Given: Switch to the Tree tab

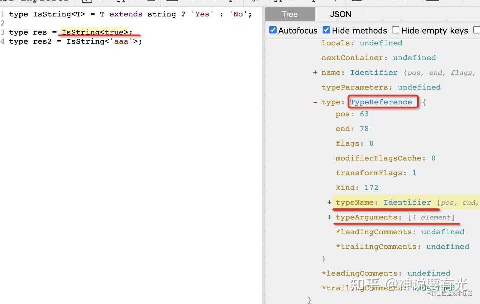Looking at the screenshot, I should [290, 14].
